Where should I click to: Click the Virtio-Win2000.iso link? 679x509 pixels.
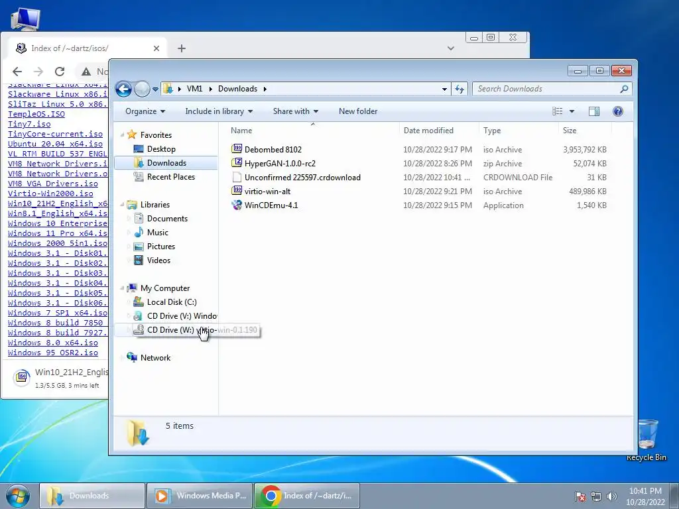click(50, 194)
